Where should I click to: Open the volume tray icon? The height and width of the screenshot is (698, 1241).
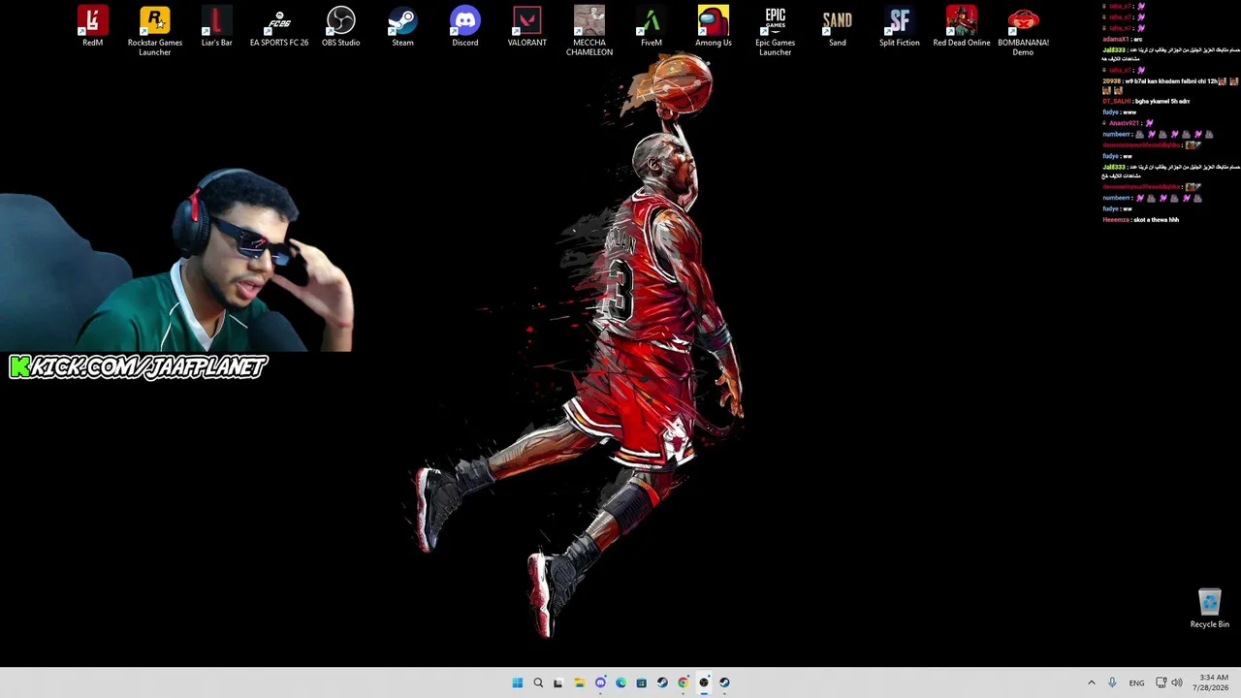[1177, 682]
